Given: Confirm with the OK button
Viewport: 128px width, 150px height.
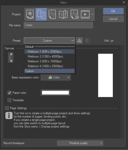Looking at the screenshot, I should [113, 11].
